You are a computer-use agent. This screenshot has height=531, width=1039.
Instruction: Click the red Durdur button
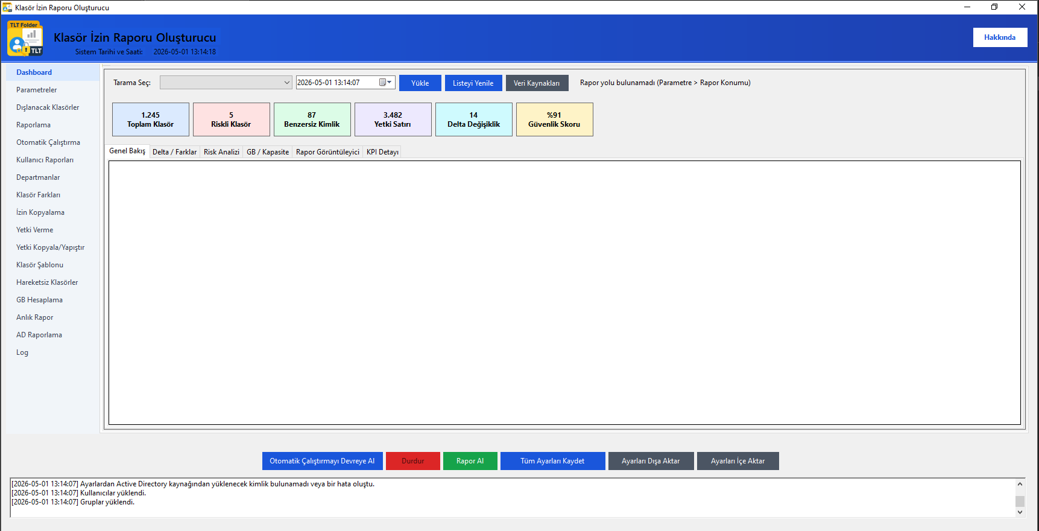(x=413, y=461)
